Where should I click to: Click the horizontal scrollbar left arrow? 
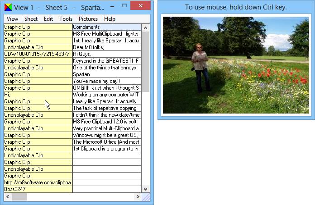7,197
